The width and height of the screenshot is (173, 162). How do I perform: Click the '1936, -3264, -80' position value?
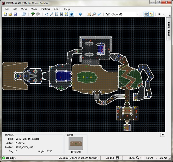[x=25, y=147]
